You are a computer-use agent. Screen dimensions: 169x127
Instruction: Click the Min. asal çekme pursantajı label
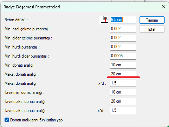point(27,29)
